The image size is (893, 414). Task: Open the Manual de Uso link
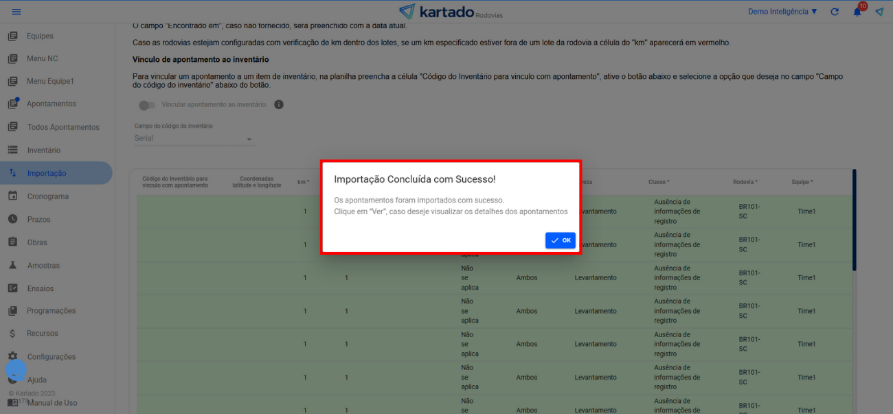pyautogui.click(x=52, y=403)
